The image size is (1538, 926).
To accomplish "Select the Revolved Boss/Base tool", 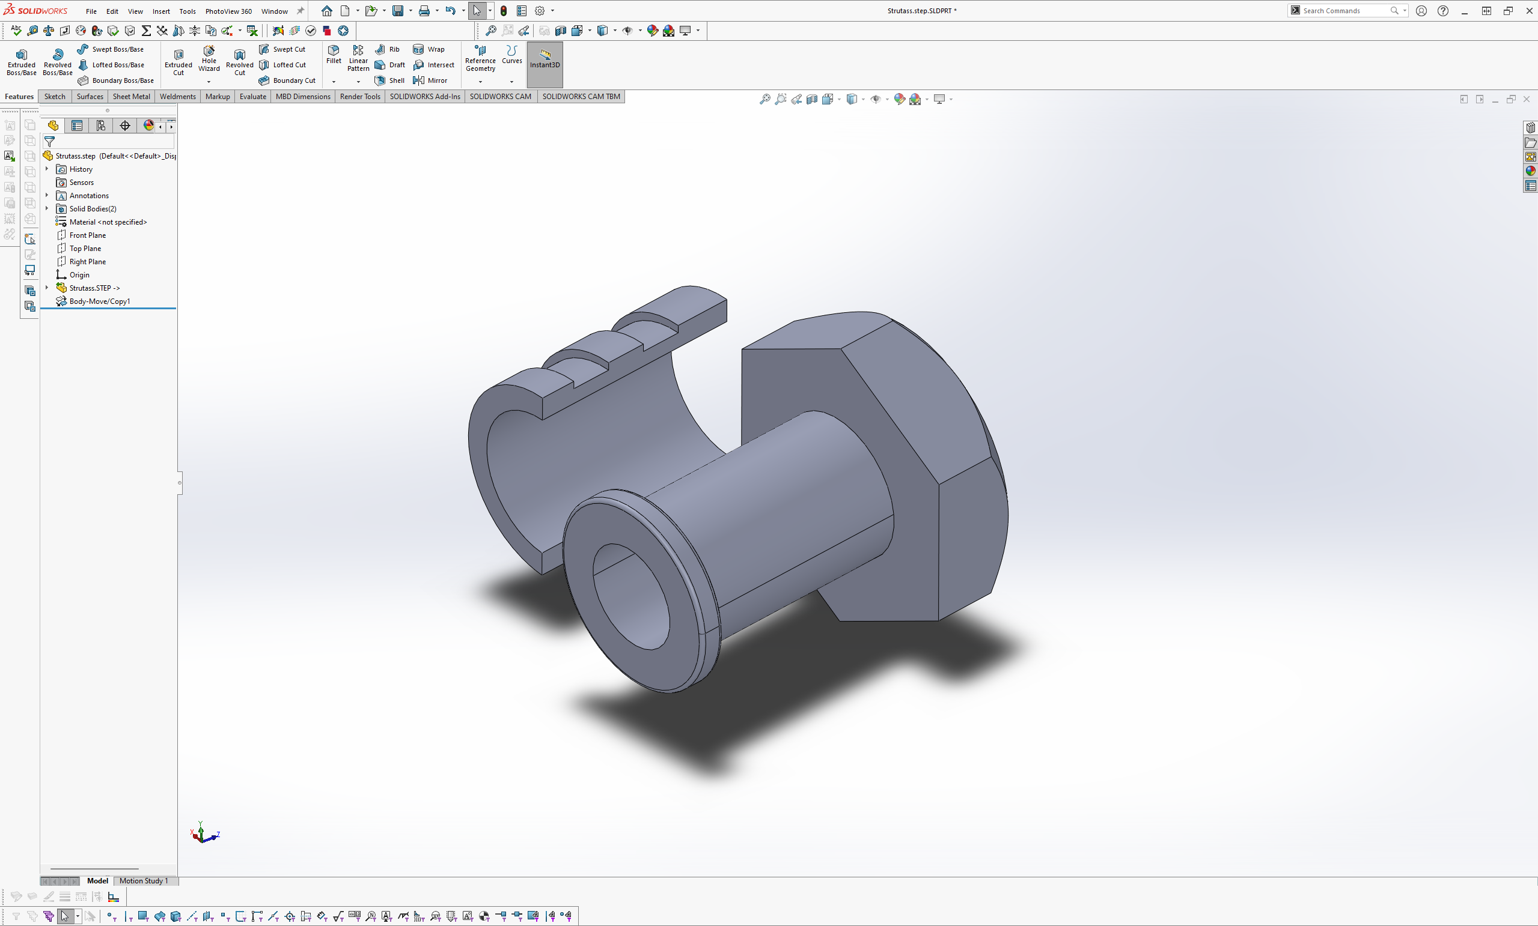I will 58,62.
